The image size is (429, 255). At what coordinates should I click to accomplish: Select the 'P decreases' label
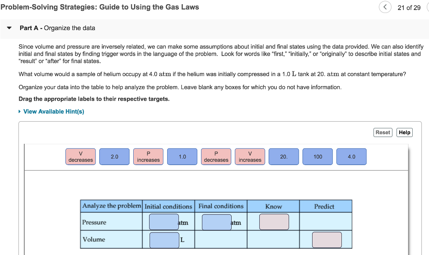click(216, 156)
